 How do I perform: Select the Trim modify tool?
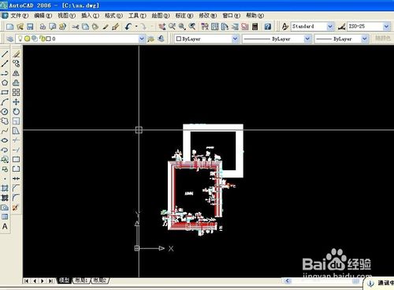point(16,140)
